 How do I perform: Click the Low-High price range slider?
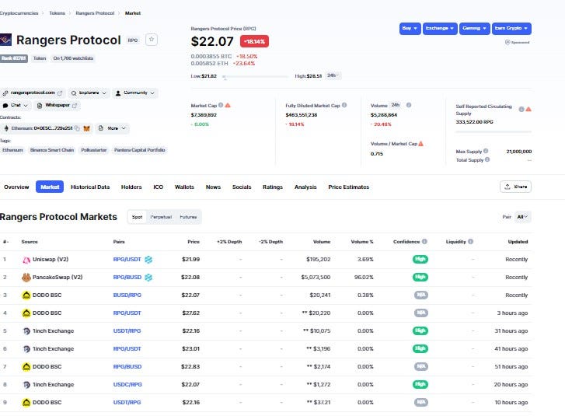(256, 76)
